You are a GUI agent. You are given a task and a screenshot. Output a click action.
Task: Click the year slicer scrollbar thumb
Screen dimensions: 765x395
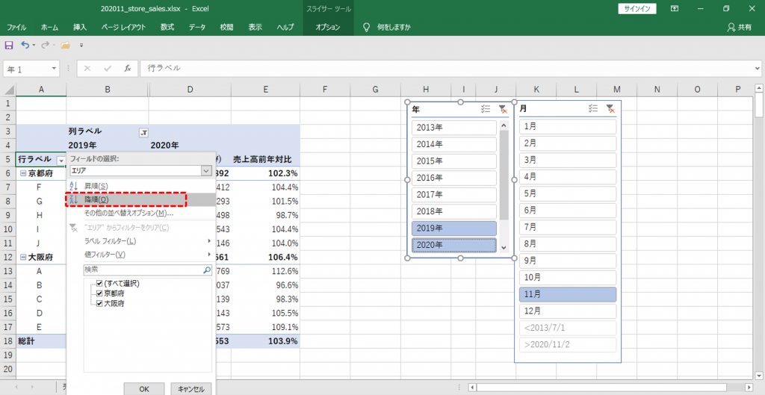pos(504,175)
